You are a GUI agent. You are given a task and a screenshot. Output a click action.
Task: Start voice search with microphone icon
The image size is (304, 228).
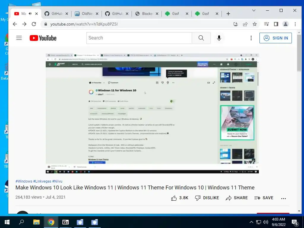point(219,38)
